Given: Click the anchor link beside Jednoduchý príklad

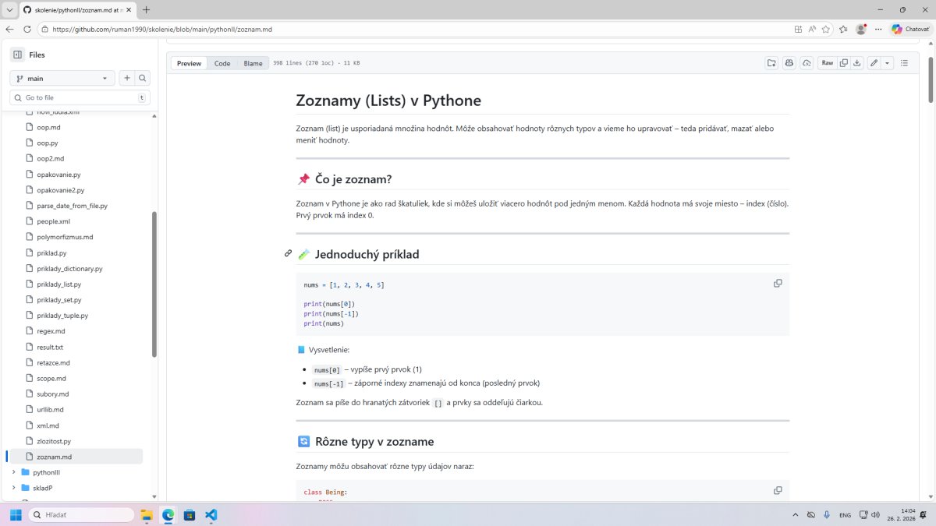Looking at the screenshot, I should [x=288, y=253].
